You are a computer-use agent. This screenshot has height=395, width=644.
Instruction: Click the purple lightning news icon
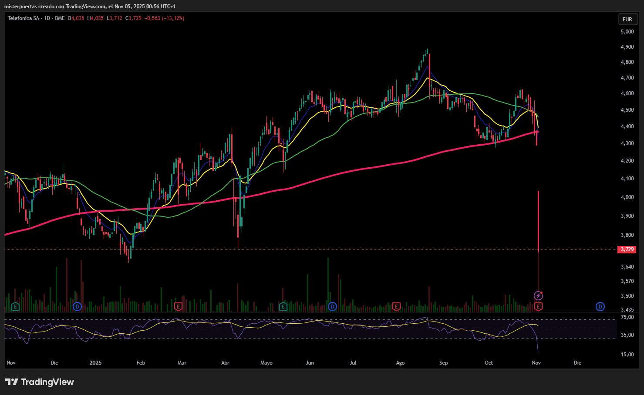pos(538,296)
